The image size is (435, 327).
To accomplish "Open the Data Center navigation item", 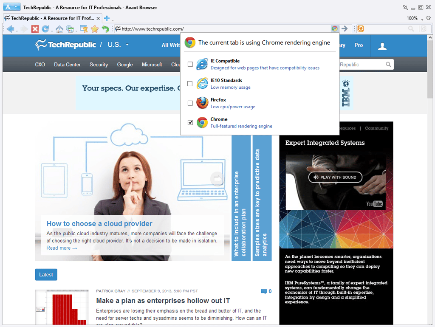I will coord(67,65).
